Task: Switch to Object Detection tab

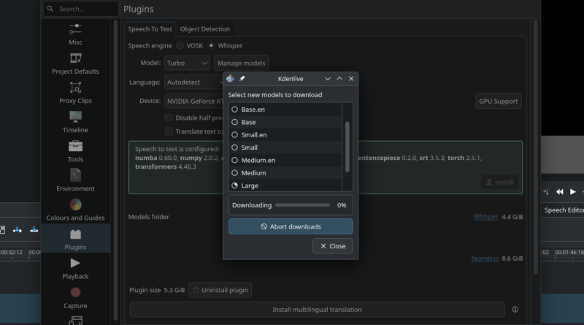Action: click(x=205, y=29)
